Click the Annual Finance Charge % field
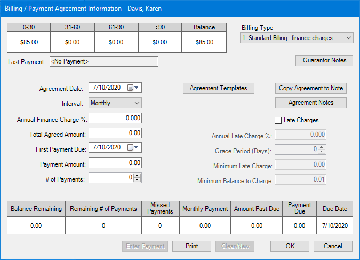This screenshot has height=260, width=360. [x=115, y=118]
